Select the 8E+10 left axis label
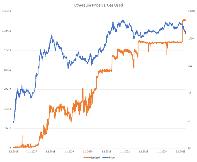 tap(8, 70)
